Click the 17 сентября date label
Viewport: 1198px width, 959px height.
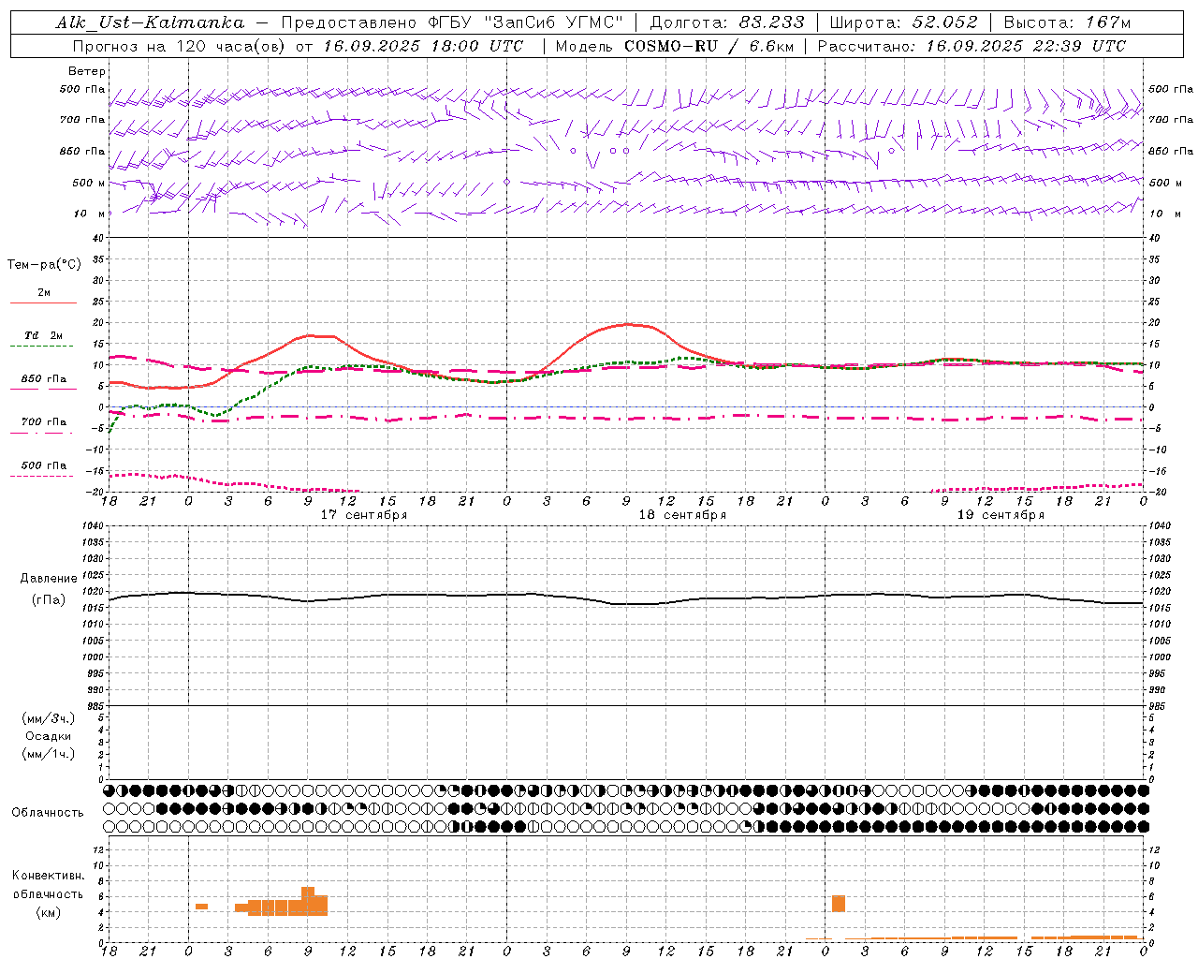tap(364, 515)
